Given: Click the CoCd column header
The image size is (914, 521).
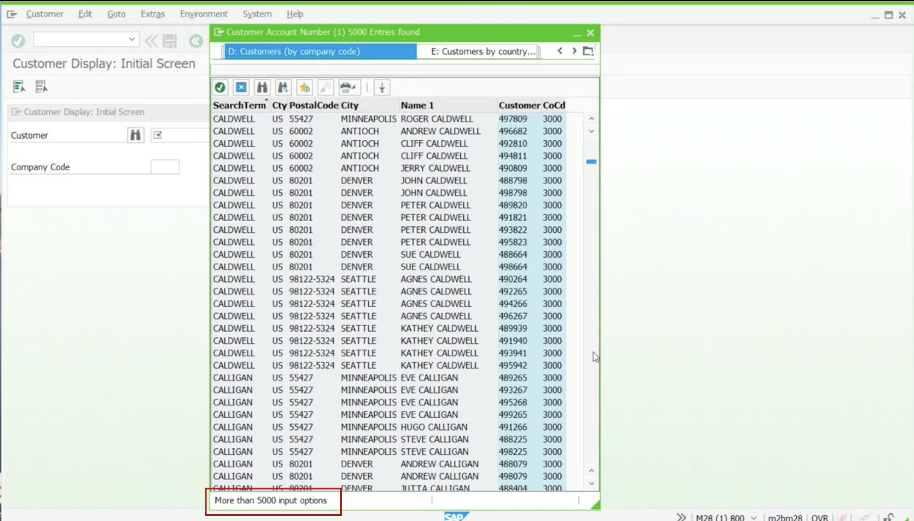Looking at the screenshot, I should (554, 105).
